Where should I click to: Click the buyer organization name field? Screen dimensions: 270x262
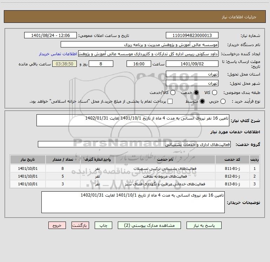click(140, 44)
